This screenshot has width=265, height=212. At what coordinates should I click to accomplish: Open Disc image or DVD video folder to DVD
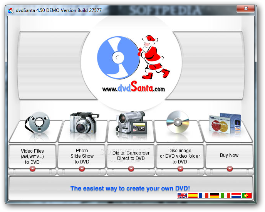coord(180,156)
